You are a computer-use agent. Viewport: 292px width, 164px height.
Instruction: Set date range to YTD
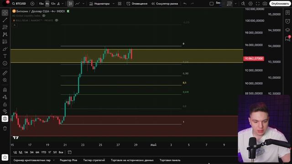click(44, 152)
